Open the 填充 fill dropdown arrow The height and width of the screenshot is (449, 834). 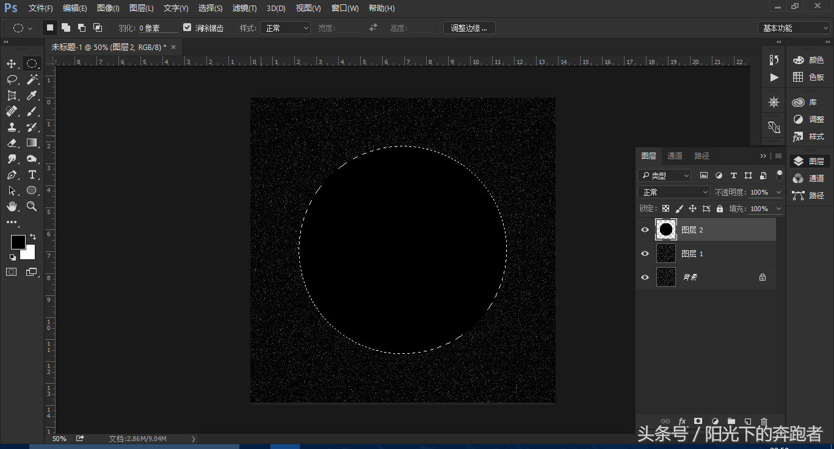click(778, 209)
